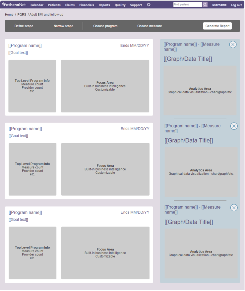Log out of athenaNet
245x291 pixels.
(236, 5)
